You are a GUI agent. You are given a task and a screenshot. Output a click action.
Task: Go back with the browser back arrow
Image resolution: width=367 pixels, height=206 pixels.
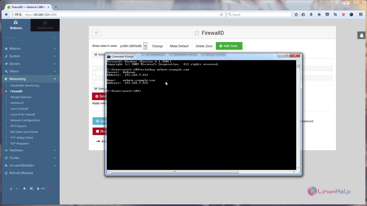(x=6, y=15)
